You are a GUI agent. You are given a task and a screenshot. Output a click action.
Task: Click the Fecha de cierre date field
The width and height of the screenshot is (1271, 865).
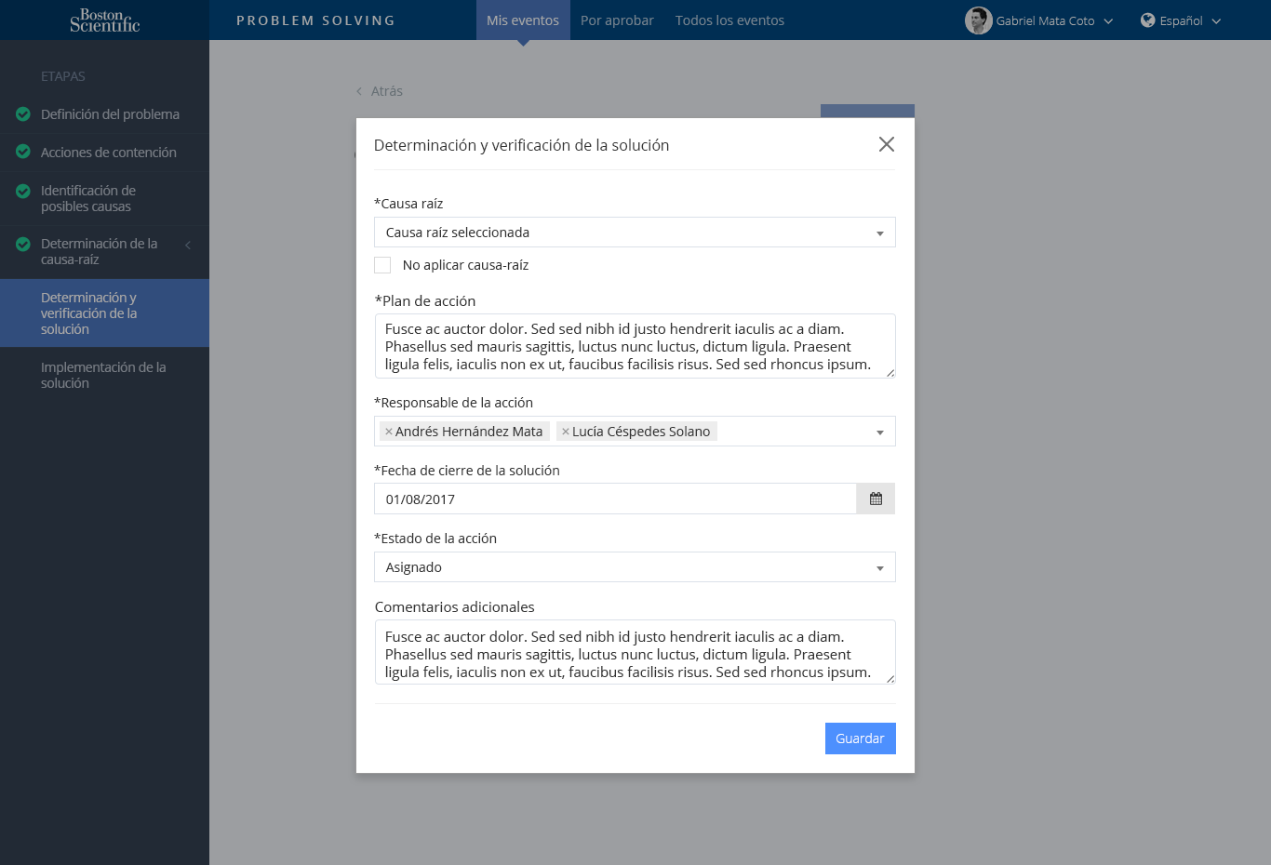pyautogui.click(x=615, y=499)
